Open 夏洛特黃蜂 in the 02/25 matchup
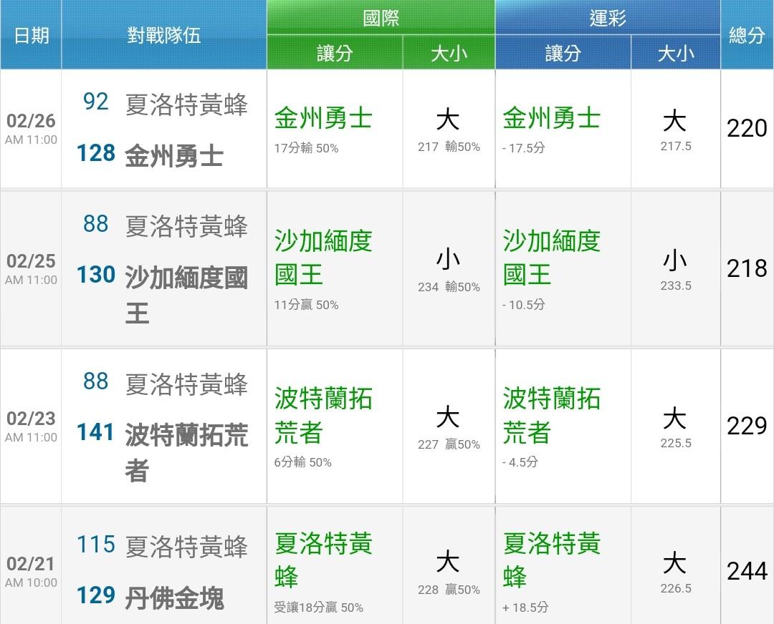 point(186,226)
